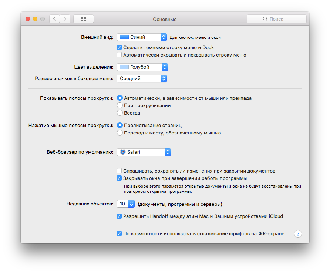330x273 pixels.
Task: Click the Цвет выделения label
Action: click(x=94, y=67)
